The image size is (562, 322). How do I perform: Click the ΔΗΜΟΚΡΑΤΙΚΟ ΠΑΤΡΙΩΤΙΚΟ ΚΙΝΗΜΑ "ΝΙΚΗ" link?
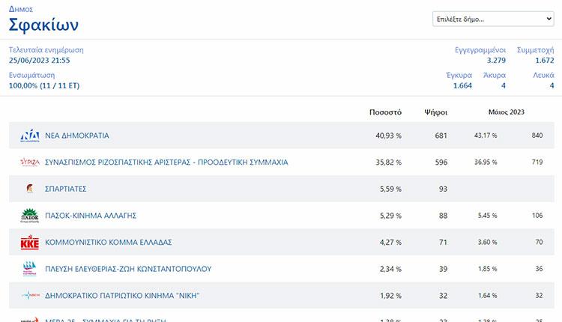coord(122,296)
